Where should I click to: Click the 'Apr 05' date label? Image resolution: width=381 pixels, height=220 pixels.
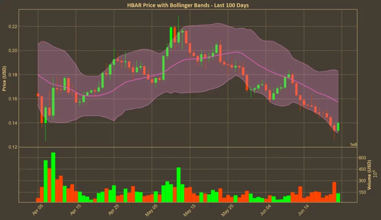tap(38, 210)
